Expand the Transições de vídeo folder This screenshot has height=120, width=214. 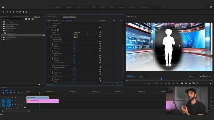click(2, 37)
